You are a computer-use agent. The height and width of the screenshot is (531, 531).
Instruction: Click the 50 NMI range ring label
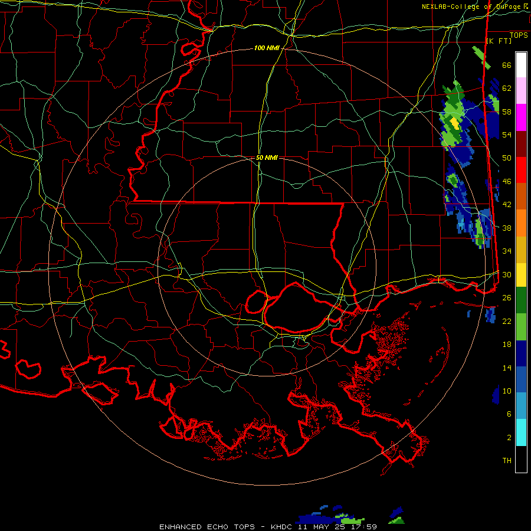267,158
